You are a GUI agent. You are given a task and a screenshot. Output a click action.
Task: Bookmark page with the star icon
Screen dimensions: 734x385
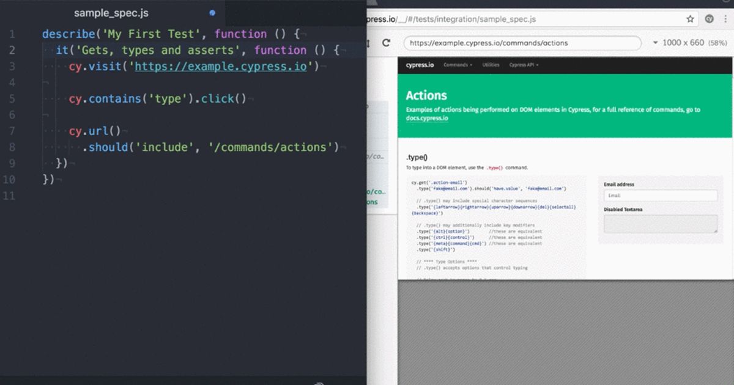tap(690, 19)
